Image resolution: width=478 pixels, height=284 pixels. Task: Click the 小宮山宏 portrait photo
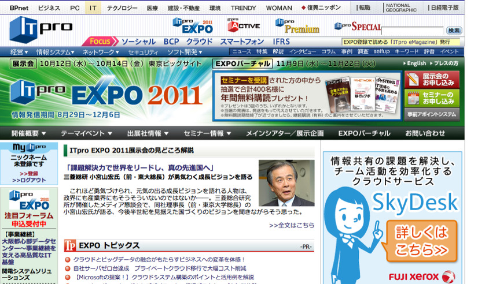tap(286, 184)
